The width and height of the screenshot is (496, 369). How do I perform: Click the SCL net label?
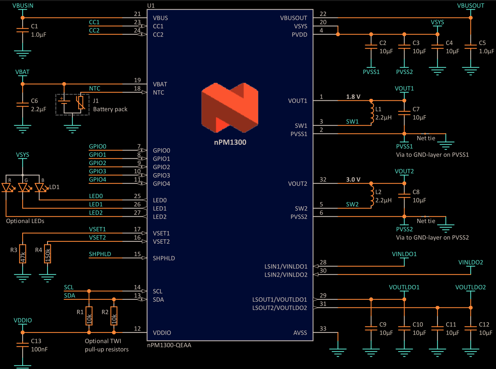click(69, 287)
